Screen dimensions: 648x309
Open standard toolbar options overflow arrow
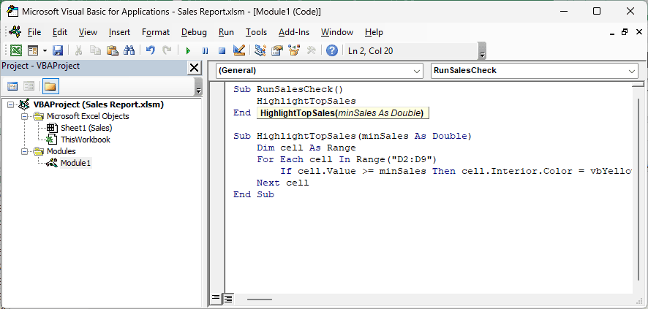tap(482, 51)
